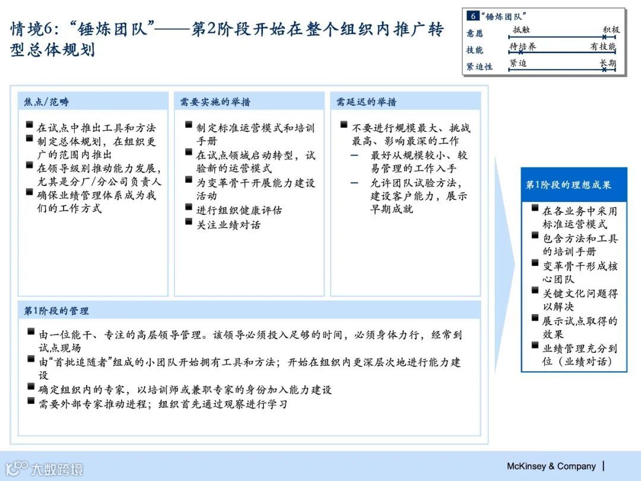
Task: Click the 第1阶段的管理 section header
Action: pyautogui.click(x=249, y=311)
